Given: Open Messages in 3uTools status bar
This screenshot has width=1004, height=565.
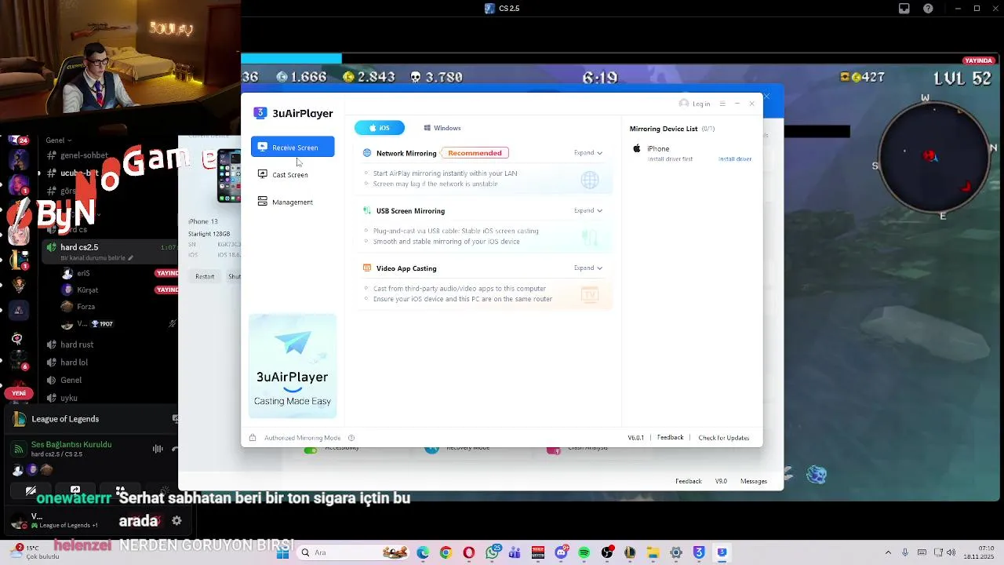Looking at the screenshot, I should pos(754,481).
